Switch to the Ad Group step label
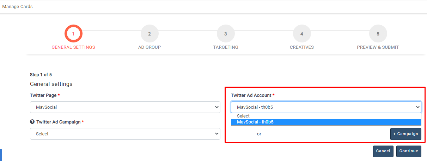The image size is (427, 161). [150, 47]
